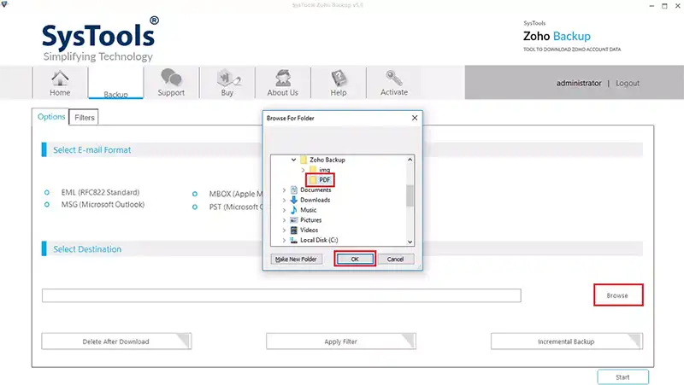Click folder tree scroll up arrow
The height and width of the screenshot is (385, 684).
410,160
